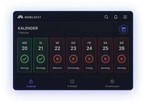Click the Mittwoch label

tap(57, 68)
